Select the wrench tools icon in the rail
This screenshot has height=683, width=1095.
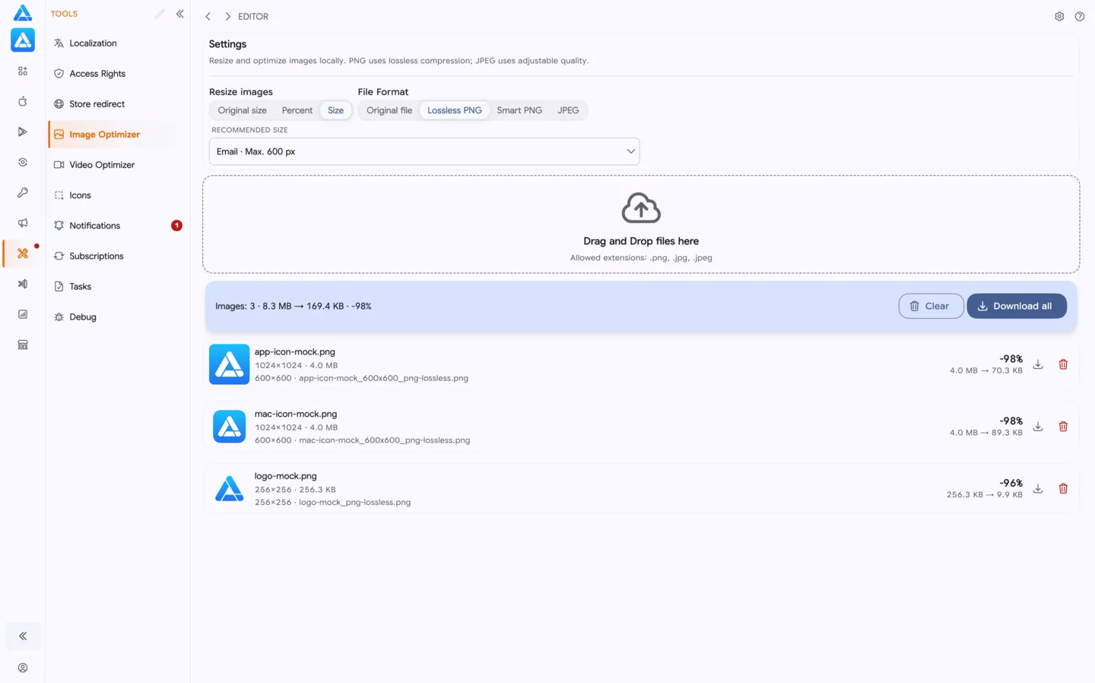(x=23, y=253)
